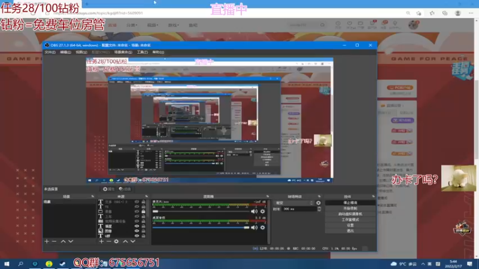479x269 pixels.
Task: Click the 开始录制 button
Action: pyautogui.click(x=350, y=208)
